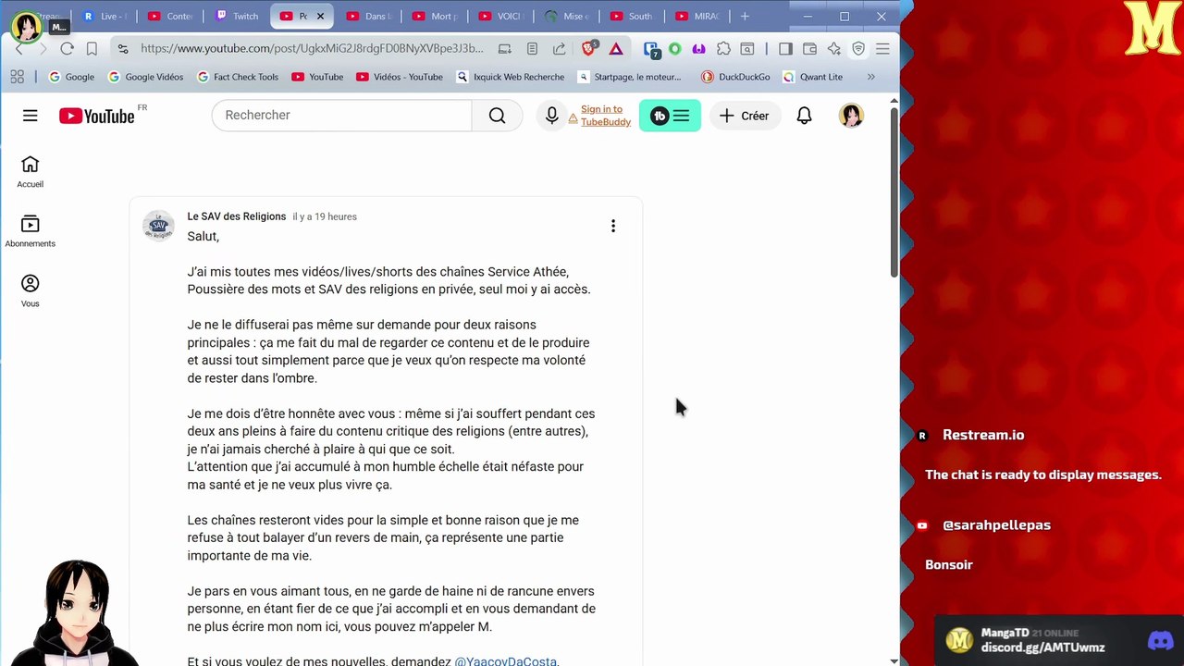
Task: Open the bookmarks apps grid icon
Action: [17, 77]
